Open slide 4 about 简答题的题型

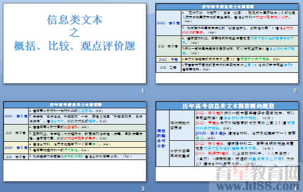click(x=227, y=141)
